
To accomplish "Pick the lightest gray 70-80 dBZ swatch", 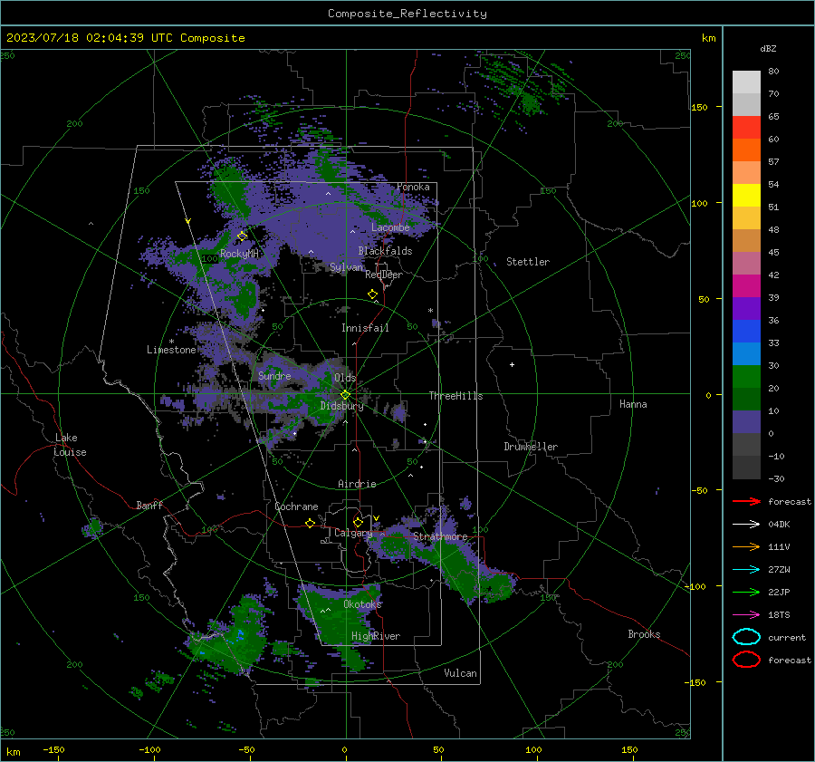I will 746,82.
